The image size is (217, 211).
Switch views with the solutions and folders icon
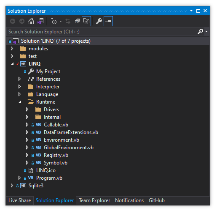[40, 22]
